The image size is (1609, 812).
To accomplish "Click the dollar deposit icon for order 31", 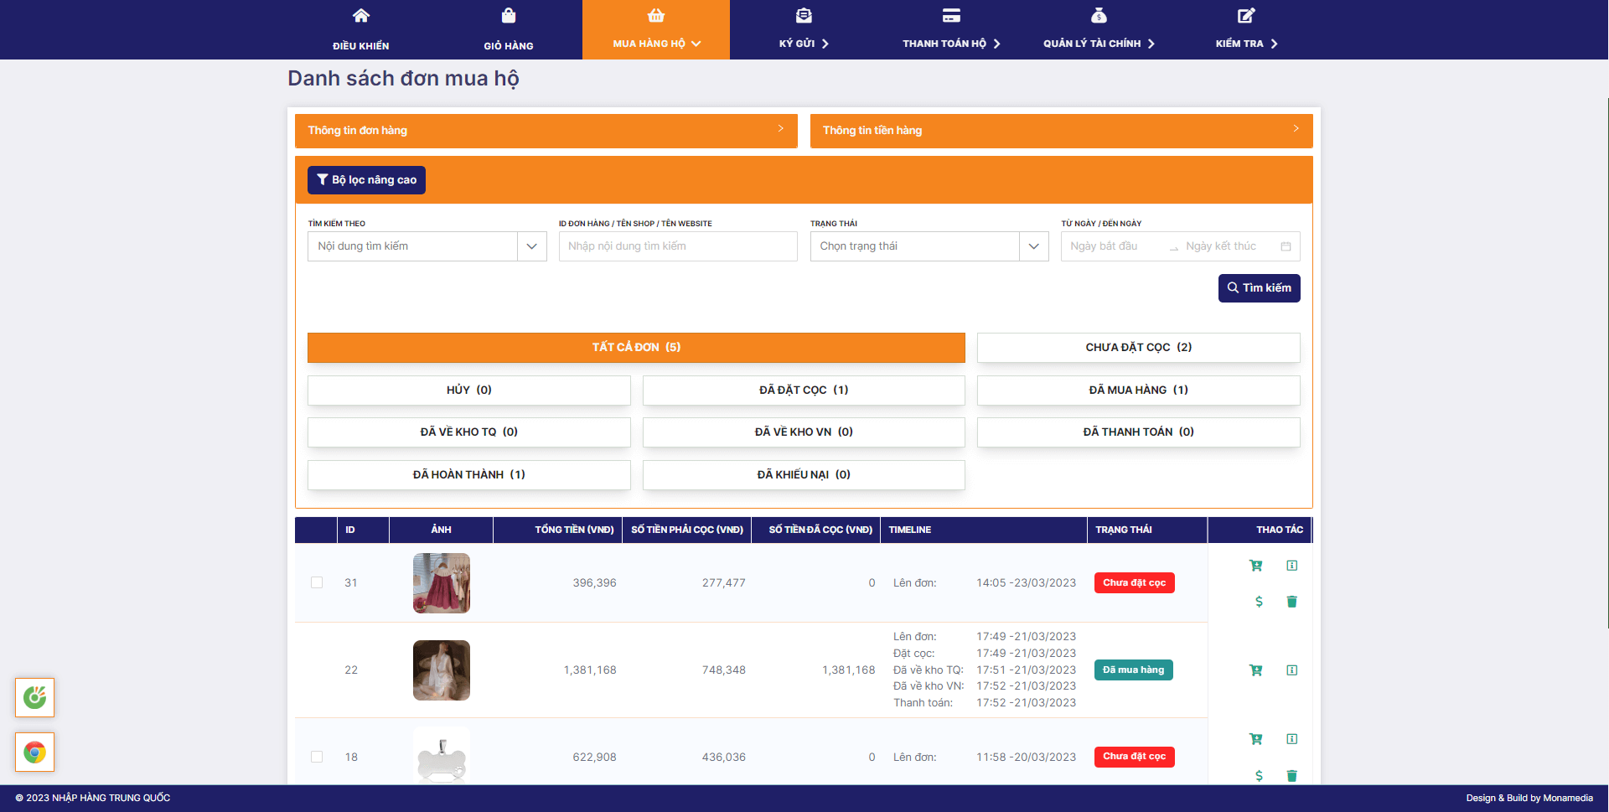I will (1259, 602).
